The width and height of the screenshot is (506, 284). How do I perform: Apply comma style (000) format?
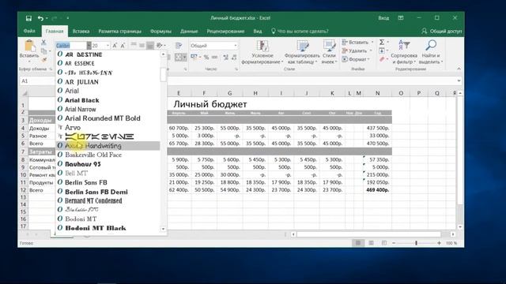(x=214, y=57)
